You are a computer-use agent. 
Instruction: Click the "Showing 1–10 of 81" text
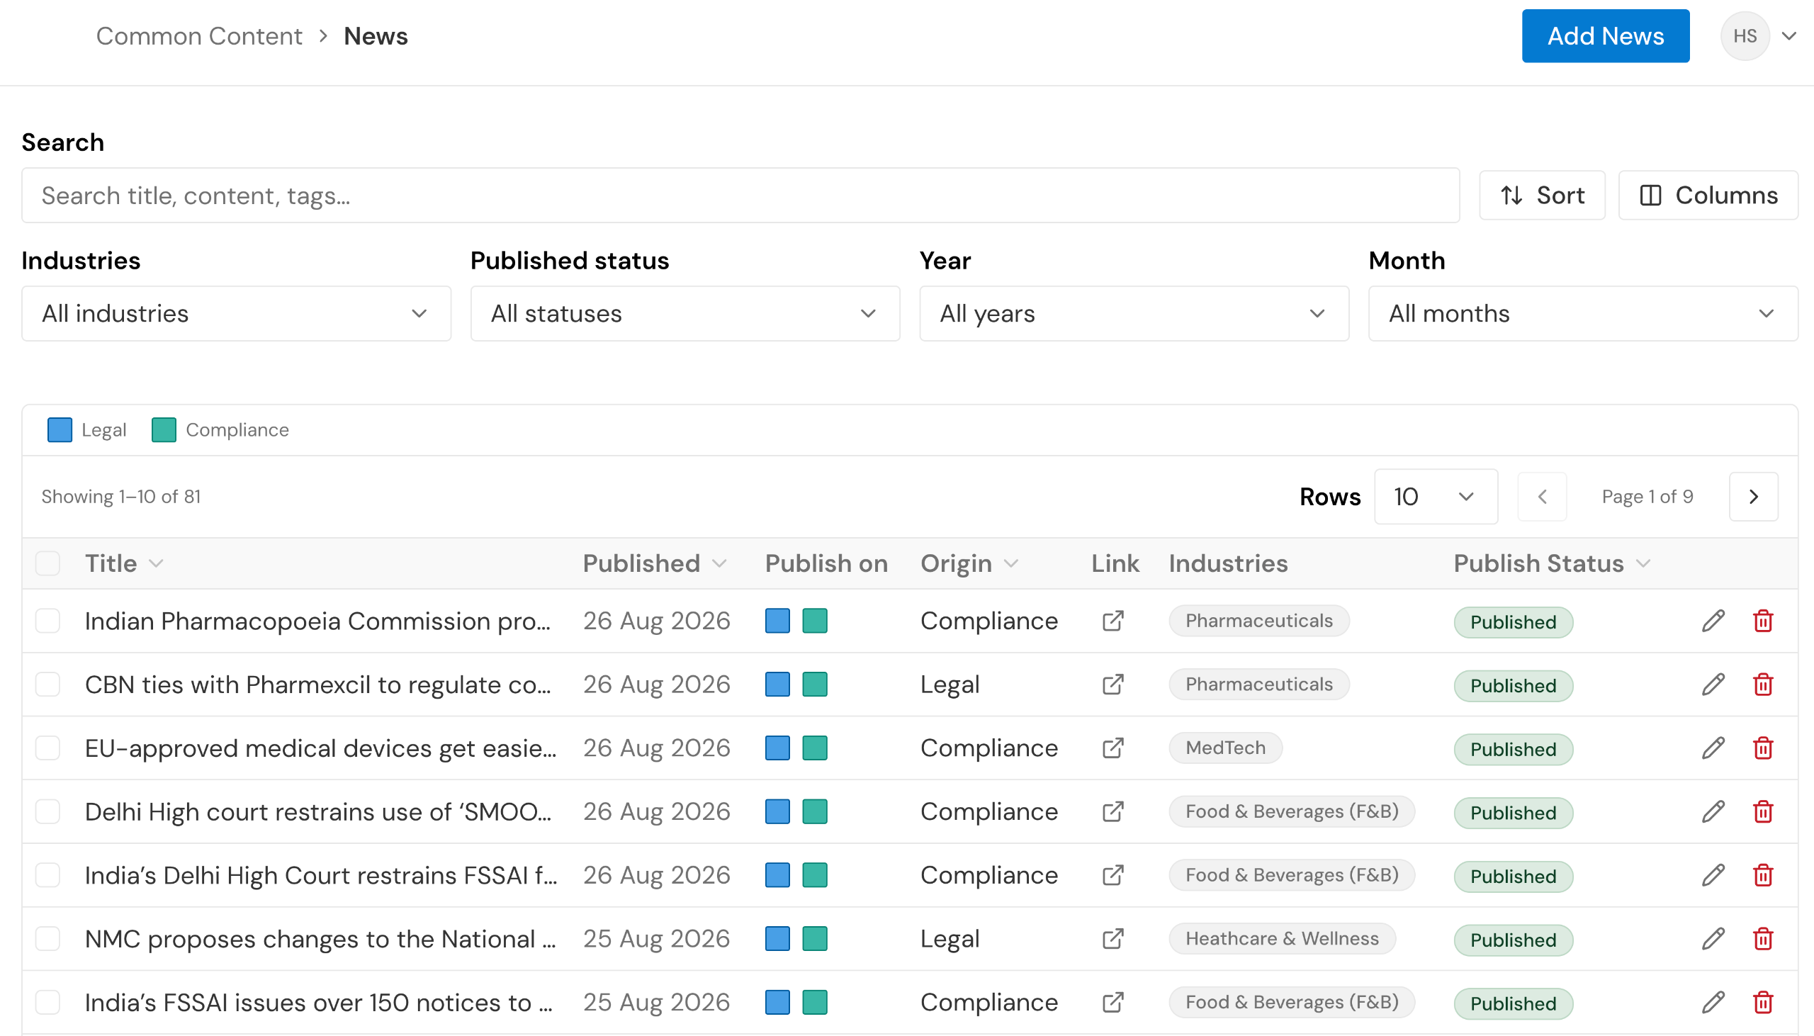pyautogui.click(x=121, y=497)
